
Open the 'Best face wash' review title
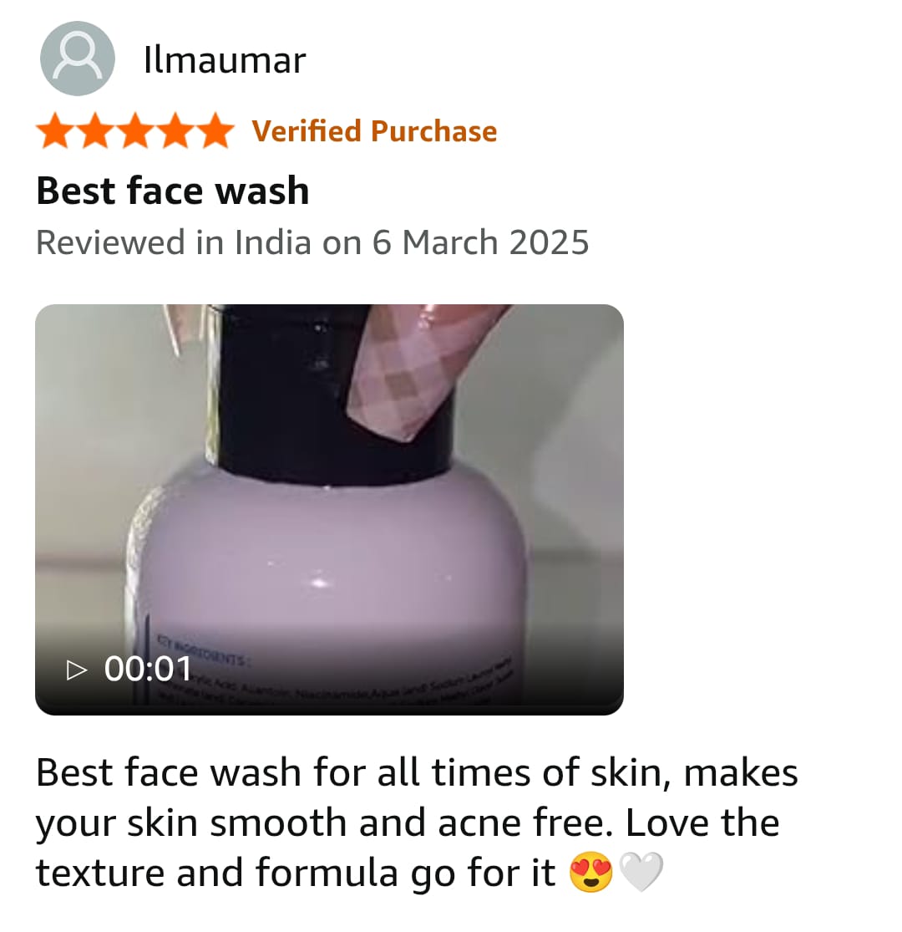173,191
